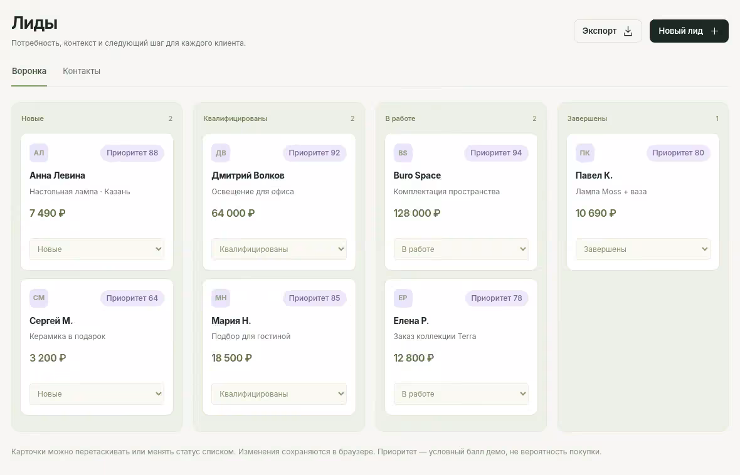The height and width of the screenshot is (475, 740).
Task: Select the lead name Анна Левина
Action: click(x=57, y=175)
